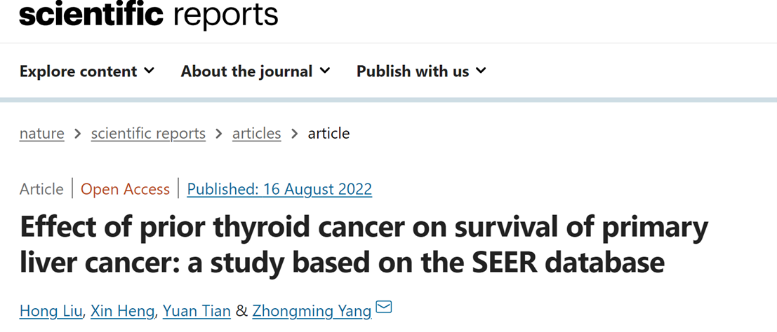Viewport: 777px width, 332px height.
Task: Open author Xin Heng's details
Action: [x=122, y=310]
